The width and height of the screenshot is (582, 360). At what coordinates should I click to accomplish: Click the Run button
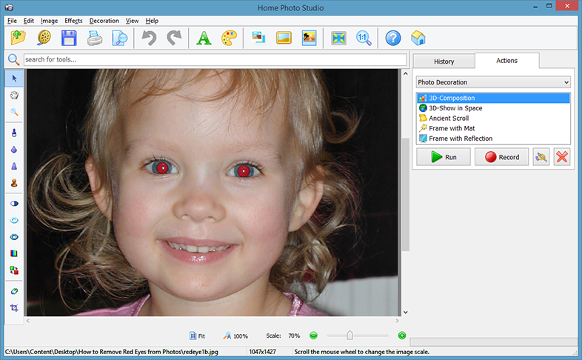pyautogui.click(x=444, y=157)
